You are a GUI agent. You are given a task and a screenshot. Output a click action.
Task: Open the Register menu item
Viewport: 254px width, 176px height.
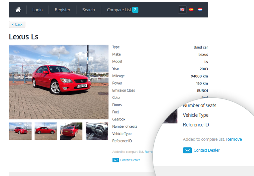62,10
